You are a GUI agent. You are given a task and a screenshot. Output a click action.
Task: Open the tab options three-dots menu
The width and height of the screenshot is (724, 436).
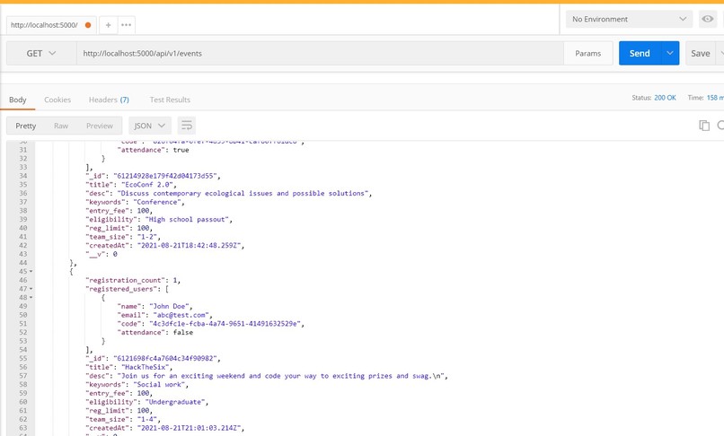126,25
